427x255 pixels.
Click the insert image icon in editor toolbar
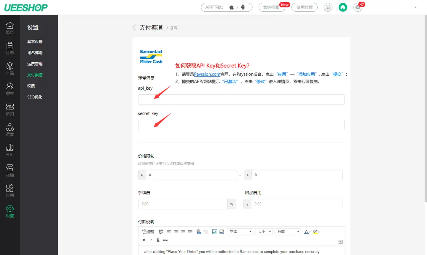[214, 232]
